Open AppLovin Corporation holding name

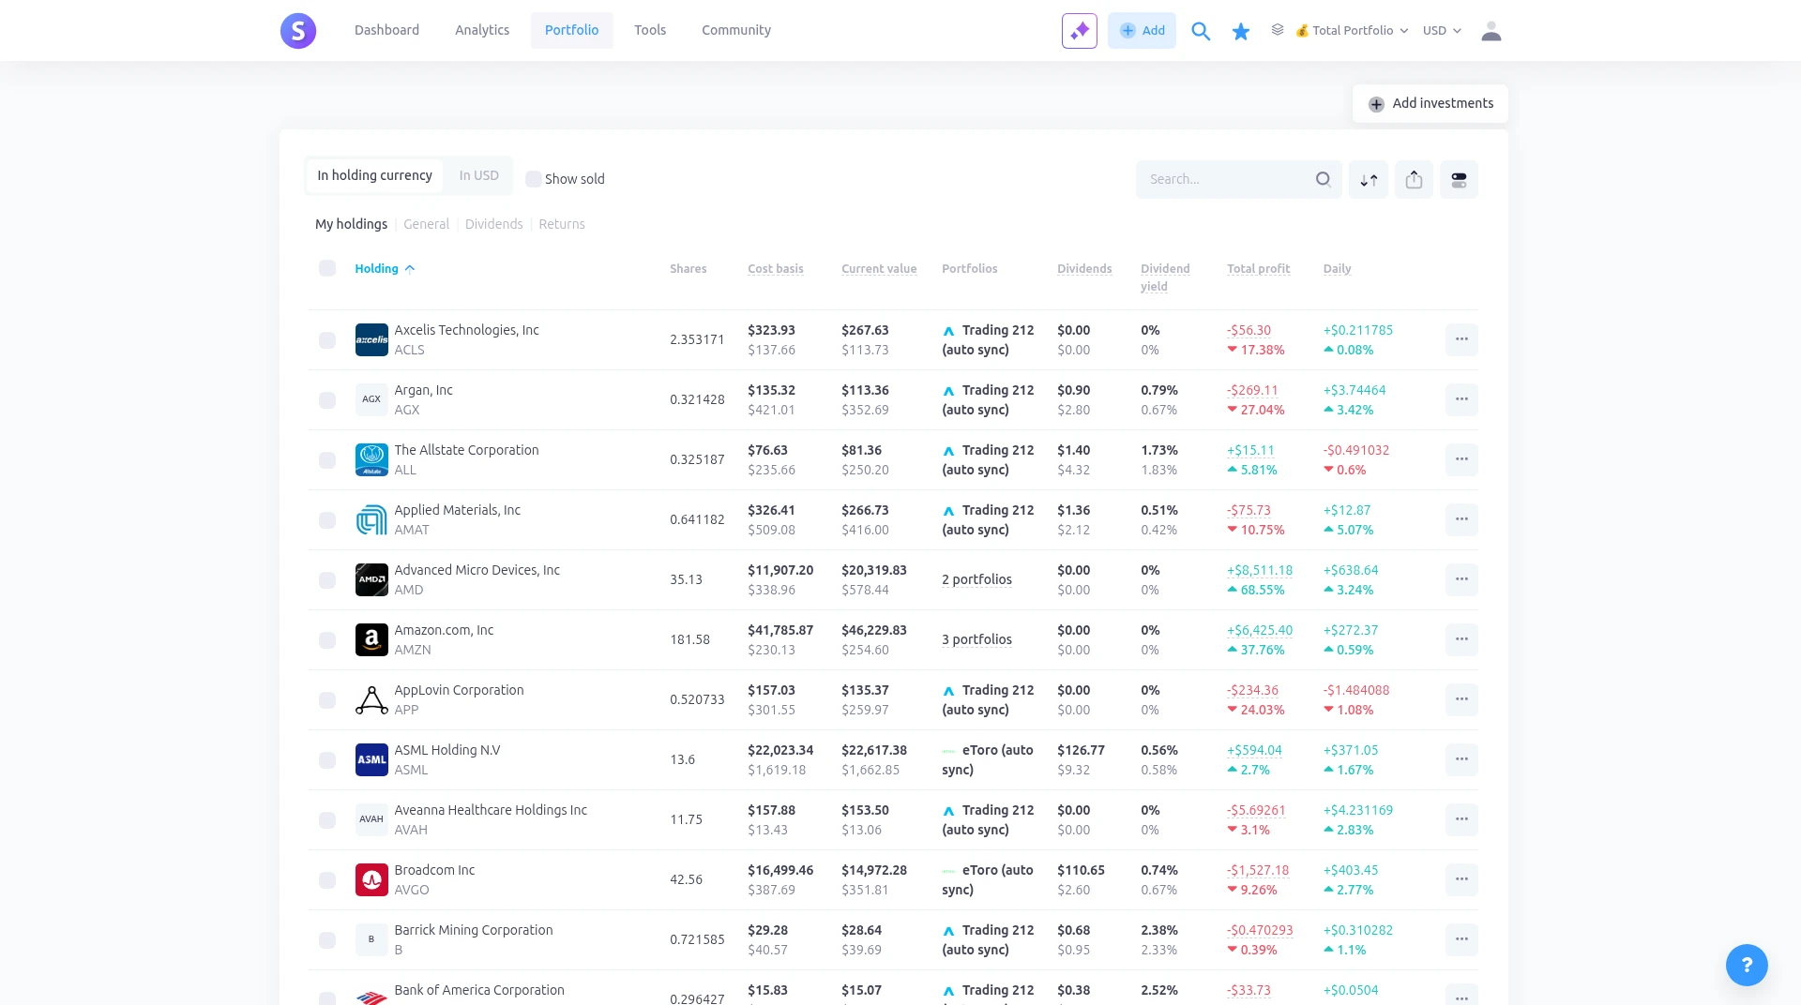(x=459, y=690)
